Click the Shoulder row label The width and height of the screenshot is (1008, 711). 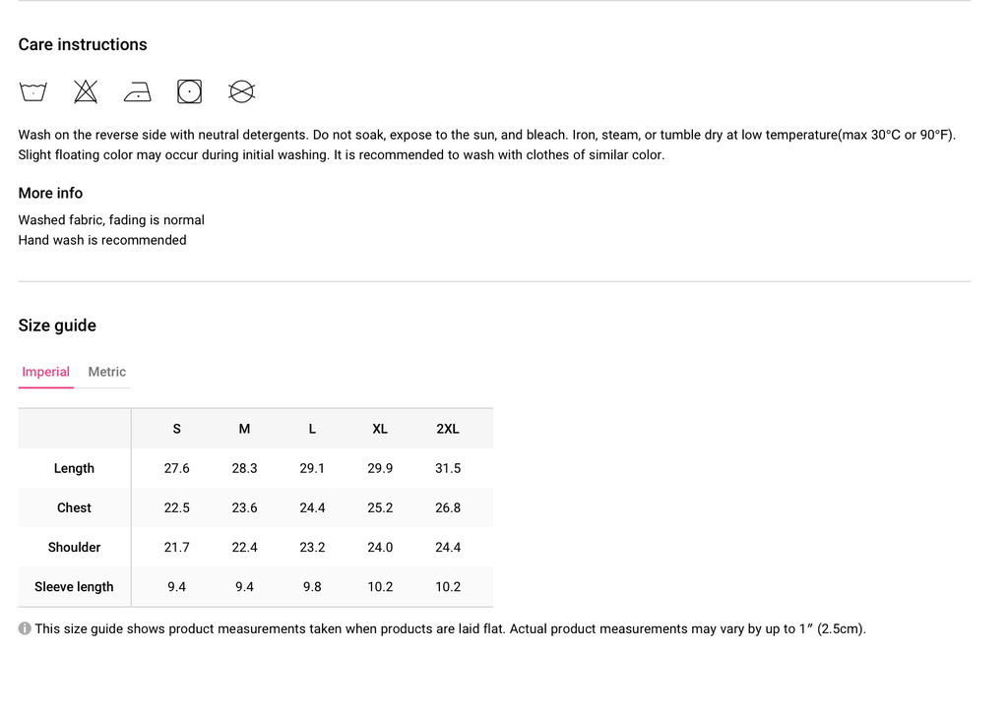click(74, 547)
